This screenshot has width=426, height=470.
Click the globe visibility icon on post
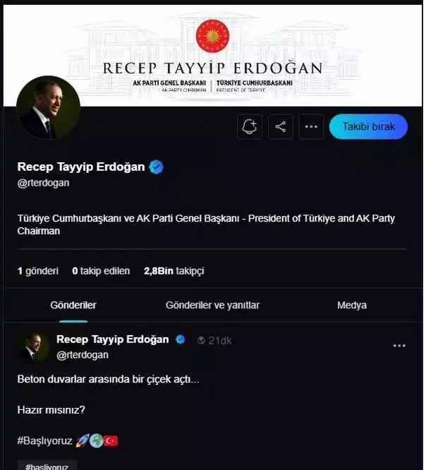pyautogui.click(x=201, y=340)
